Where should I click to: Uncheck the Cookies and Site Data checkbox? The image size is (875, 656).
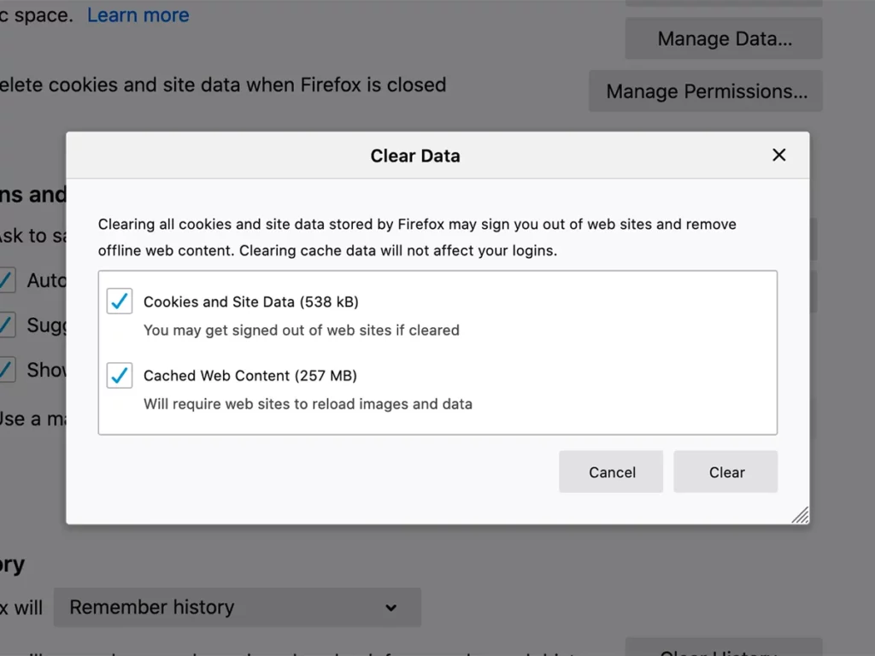click(120, 302)
